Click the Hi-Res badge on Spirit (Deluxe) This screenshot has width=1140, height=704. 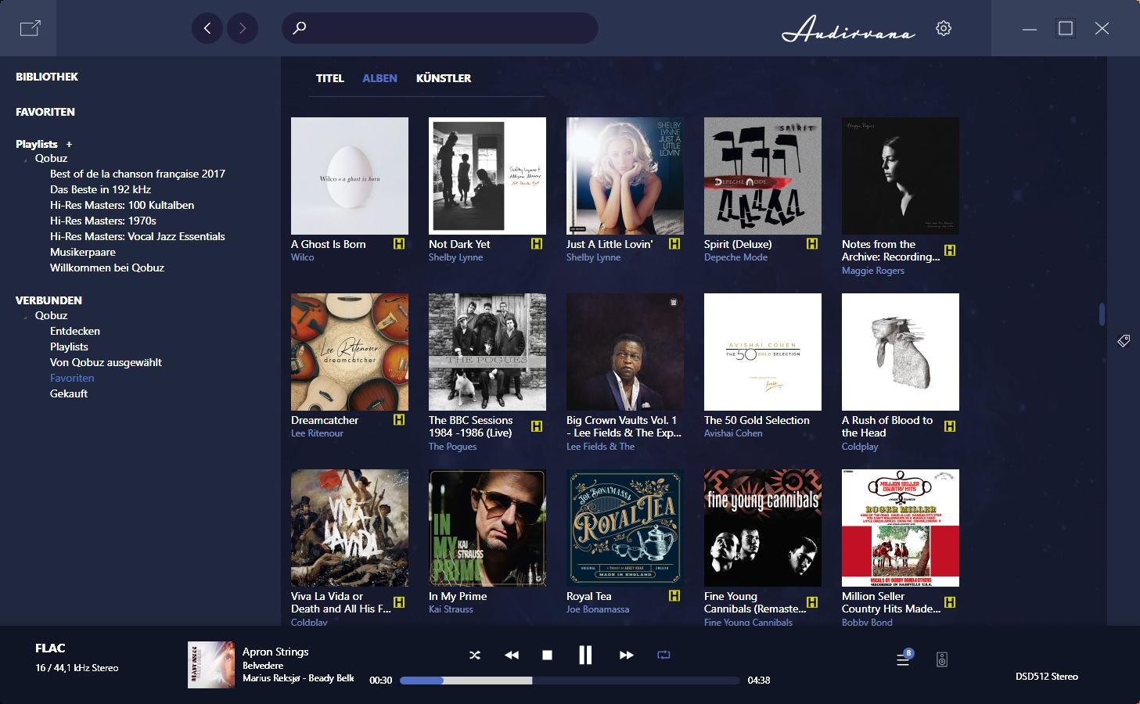pos(812,244)
